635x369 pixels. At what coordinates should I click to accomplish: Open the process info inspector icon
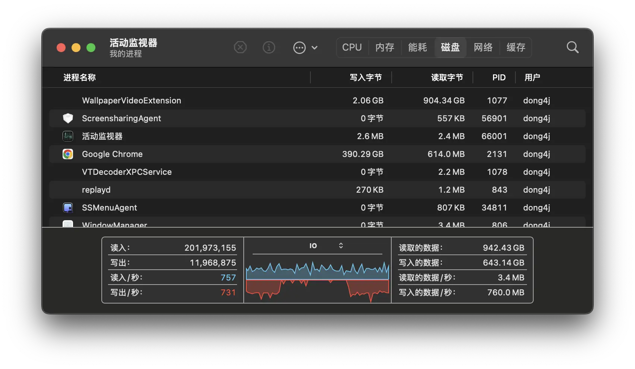[269, 48]
